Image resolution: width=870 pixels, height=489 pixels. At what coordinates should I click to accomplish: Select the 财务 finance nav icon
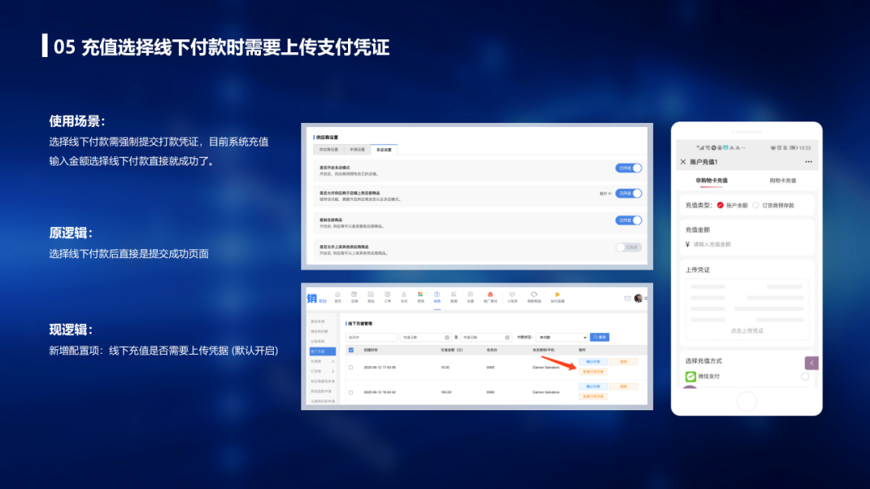pyautogui.click(x=437, y=296)
